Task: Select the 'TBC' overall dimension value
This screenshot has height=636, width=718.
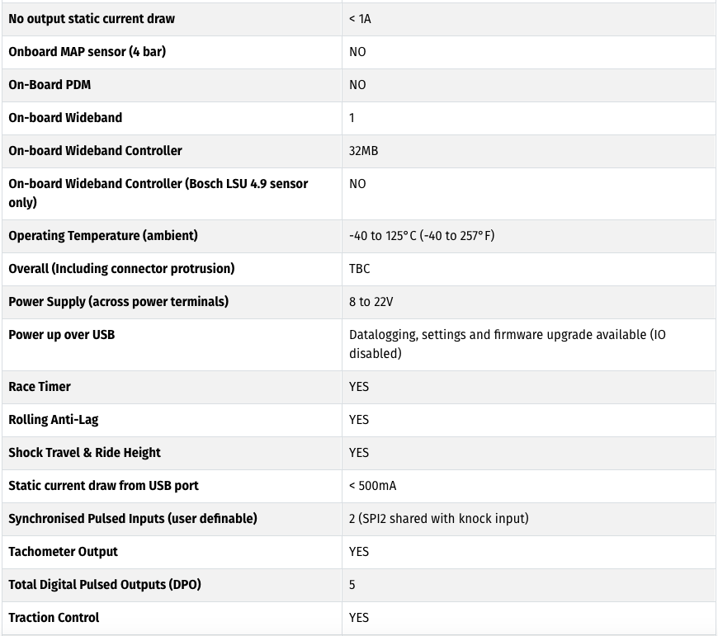Action: point(359,269)
